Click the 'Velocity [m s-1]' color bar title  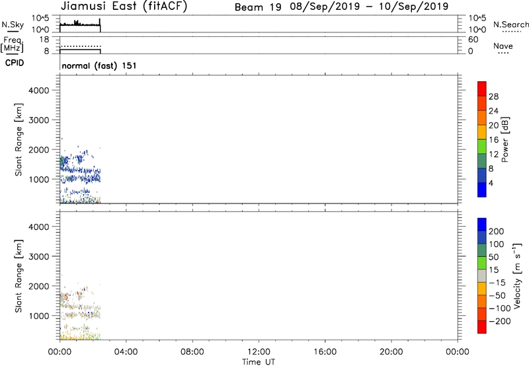(517, 275)
